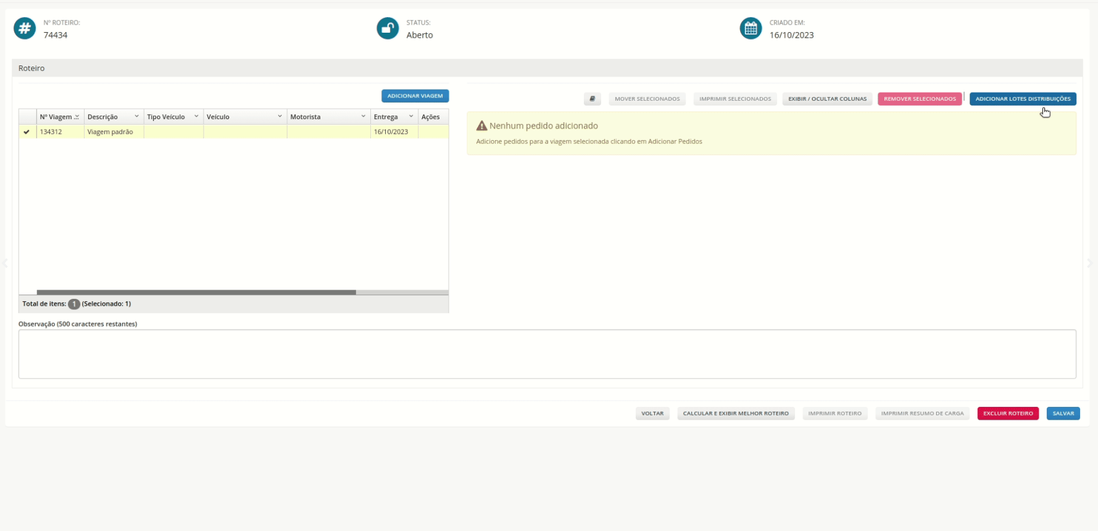Click horizontal scrollbar of viagem table
The image size is (1098, 531).
click(x=196, y=292)
